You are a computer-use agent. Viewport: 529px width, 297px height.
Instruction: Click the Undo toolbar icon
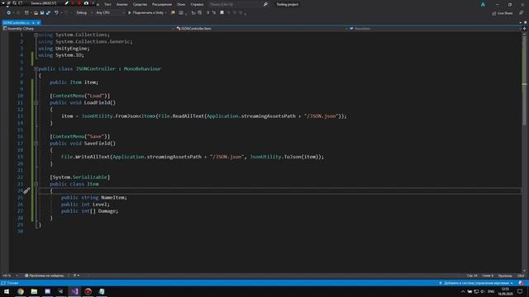[x=56, y=13]
